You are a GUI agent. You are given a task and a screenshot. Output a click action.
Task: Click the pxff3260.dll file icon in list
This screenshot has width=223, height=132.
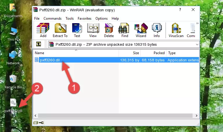pos(37,60)
